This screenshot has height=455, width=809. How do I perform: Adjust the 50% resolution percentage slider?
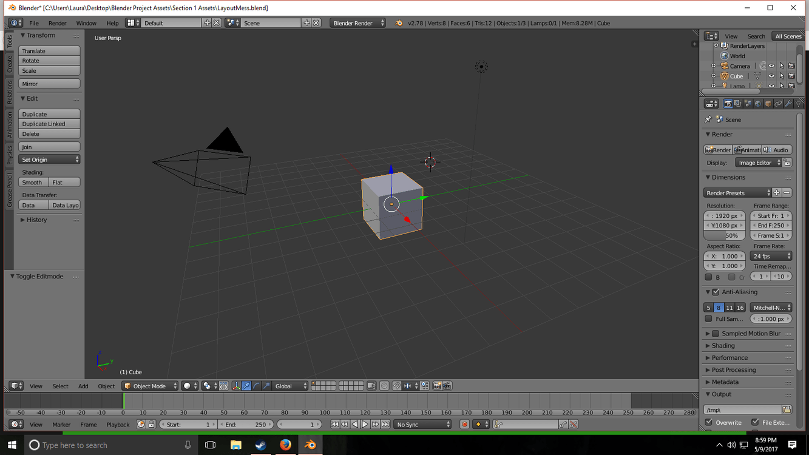(724, 235)
